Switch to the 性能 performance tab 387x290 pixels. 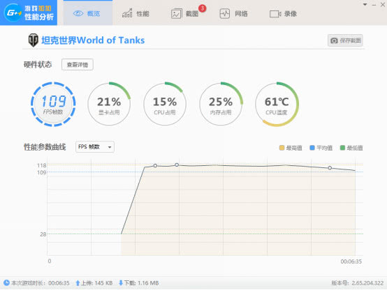(x=136, y=13)
